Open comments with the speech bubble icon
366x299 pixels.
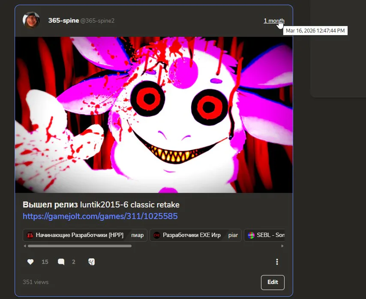point(61,262)
